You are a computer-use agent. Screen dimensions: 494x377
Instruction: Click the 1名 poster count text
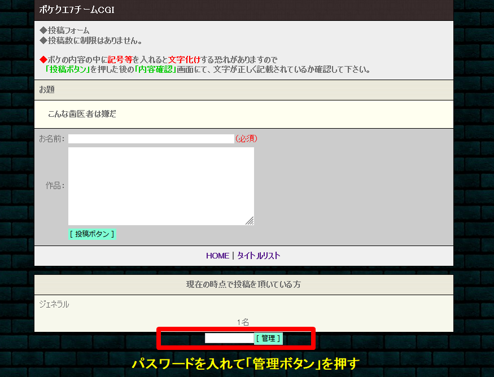243,322
